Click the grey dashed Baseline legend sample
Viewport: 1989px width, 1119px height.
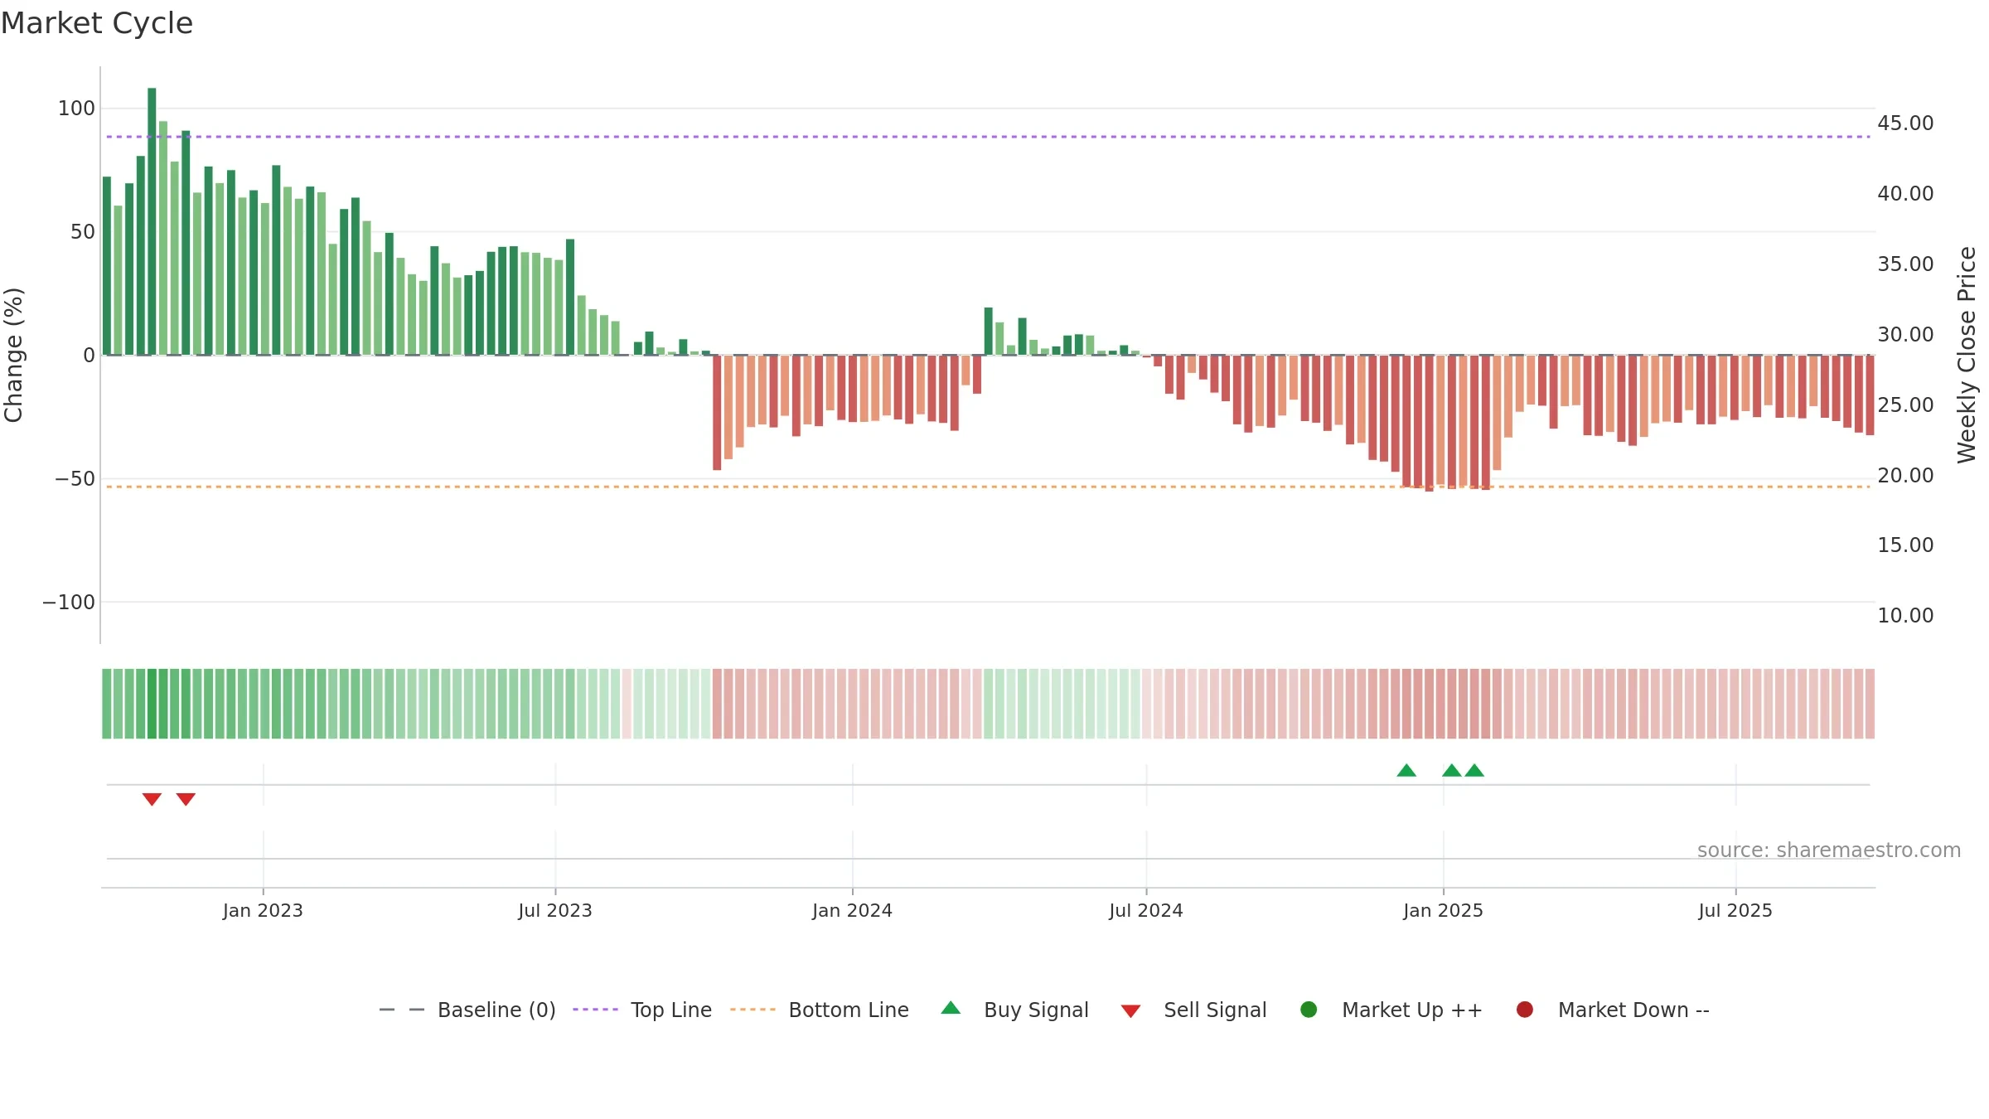[x=402, y=1010]
